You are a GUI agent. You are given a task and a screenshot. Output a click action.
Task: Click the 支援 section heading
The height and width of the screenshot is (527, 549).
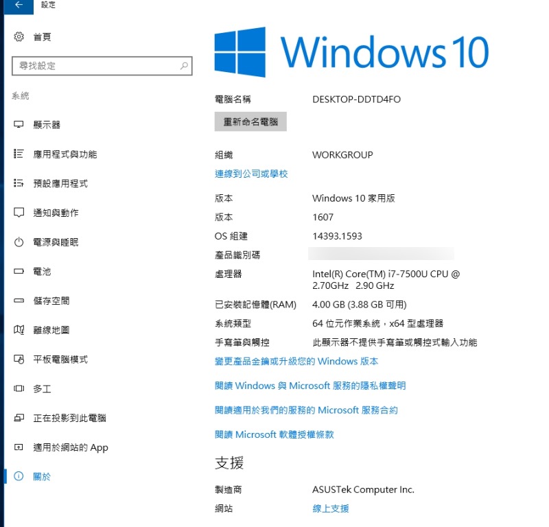pyautogui.click(x=229, y=463)
